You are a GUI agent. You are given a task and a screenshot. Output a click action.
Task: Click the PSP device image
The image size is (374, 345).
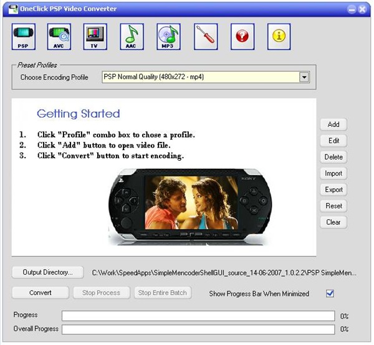tap(190, 207)
